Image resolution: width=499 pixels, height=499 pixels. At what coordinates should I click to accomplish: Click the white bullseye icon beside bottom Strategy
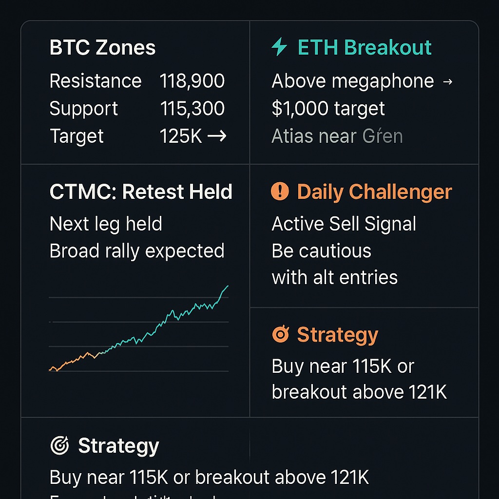(x=59, y=445)
